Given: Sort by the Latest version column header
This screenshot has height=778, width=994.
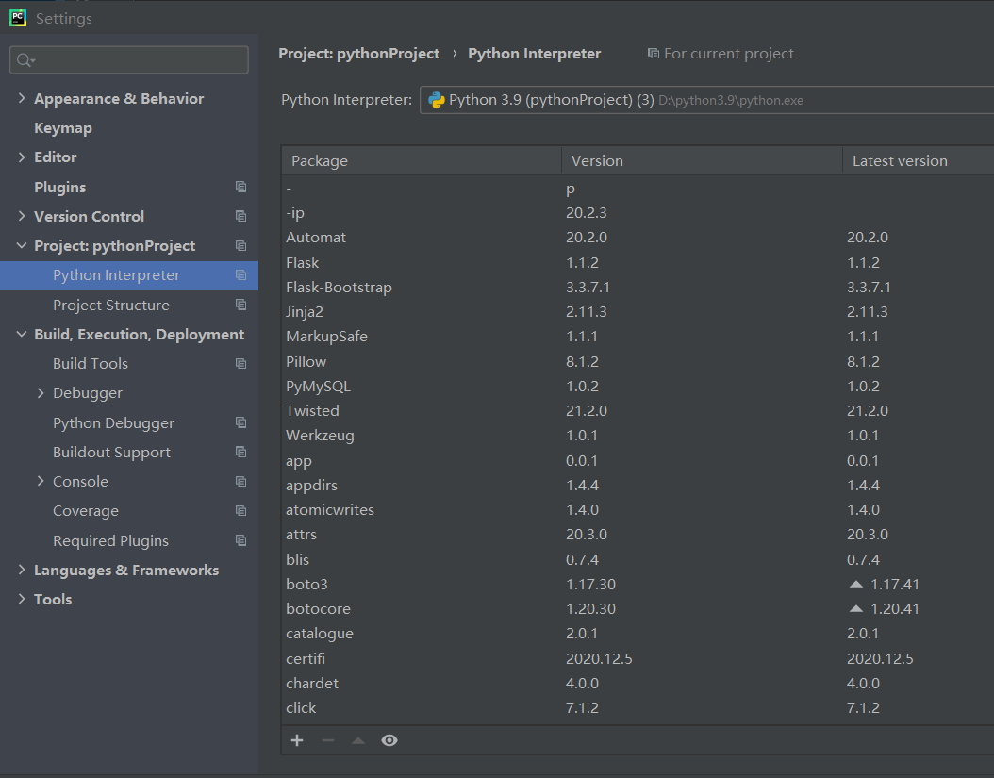Looking at the screenshot, I should pyautogui.click(x=900, y=160).
